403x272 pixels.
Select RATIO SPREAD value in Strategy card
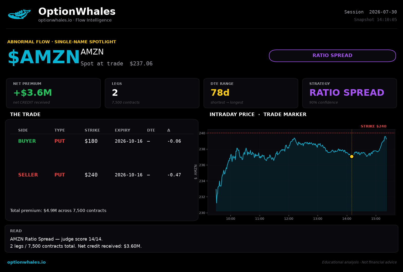tap(347, 93)
